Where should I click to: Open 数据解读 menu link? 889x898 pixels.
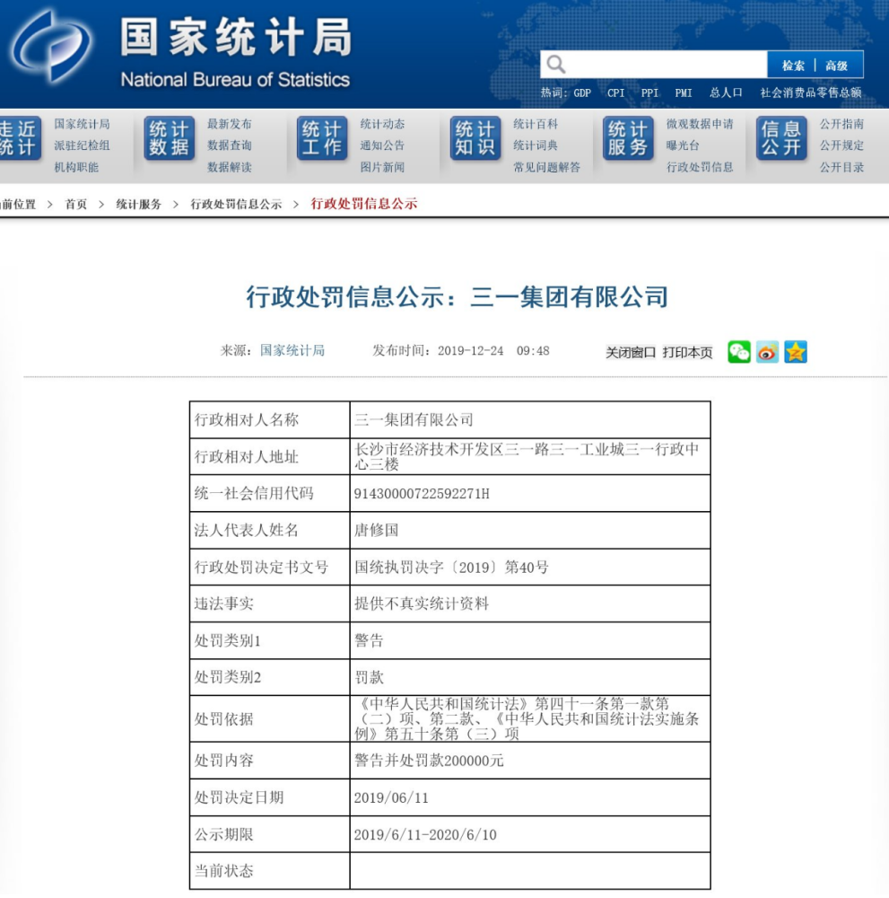(x=230, y=167)
